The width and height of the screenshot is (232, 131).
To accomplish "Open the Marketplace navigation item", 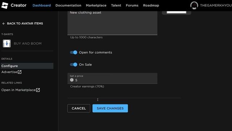I will click(x=96, y=5).
